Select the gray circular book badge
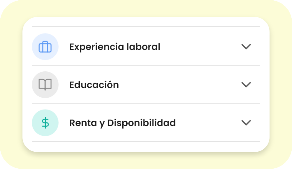The image size is (292, 169). pos(45,85)
